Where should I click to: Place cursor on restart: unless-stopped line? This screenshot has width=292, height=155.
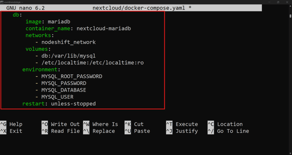[59, 104]
